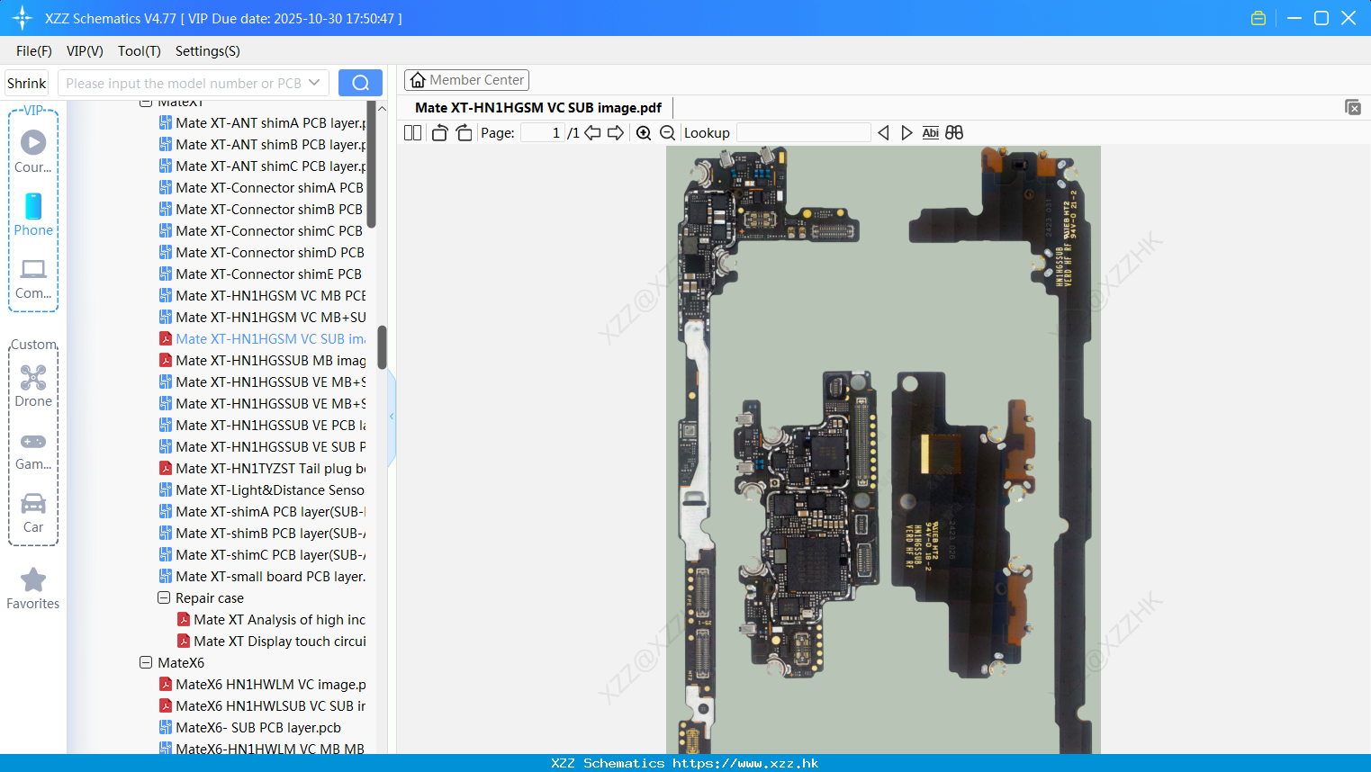The width and height of the screenshot is (1371, 772).
Task: Click the page number field
Action: pyautogui.click(x=542, y=132)
